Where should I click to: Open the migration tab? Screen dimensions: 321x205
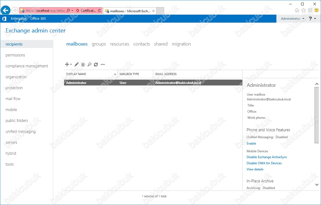tap(181, 44)
